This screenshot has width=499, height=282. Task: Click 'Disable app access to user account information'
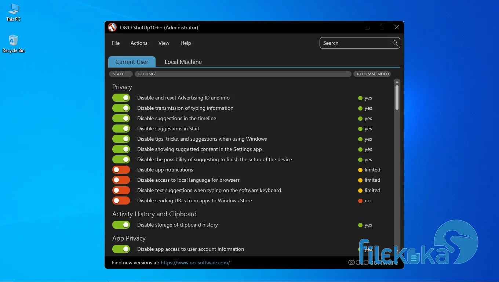pyautogui.click(x=190, y=249)
